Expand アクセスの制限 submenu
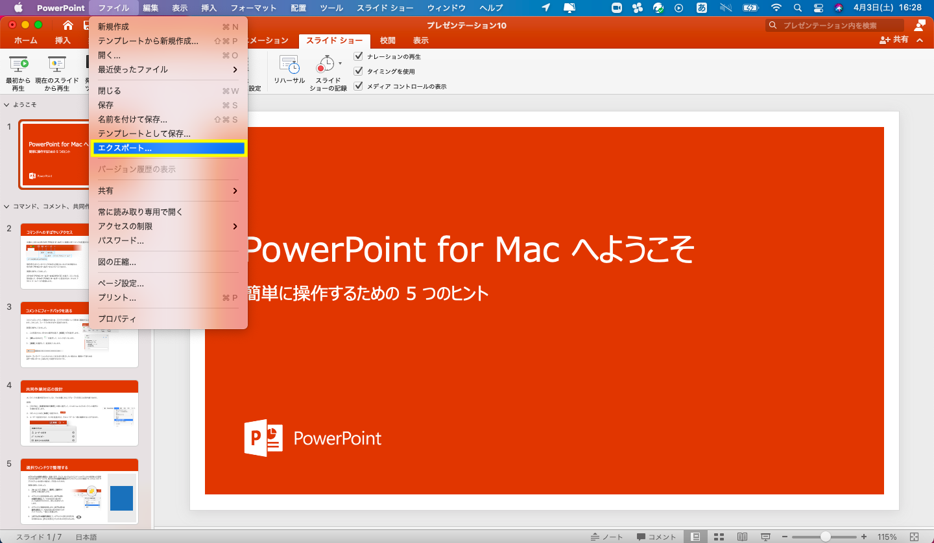 (168, 226)
